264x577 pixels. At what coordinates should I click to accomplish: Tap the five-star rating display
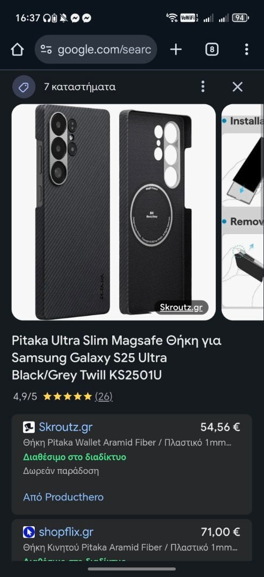67,396
